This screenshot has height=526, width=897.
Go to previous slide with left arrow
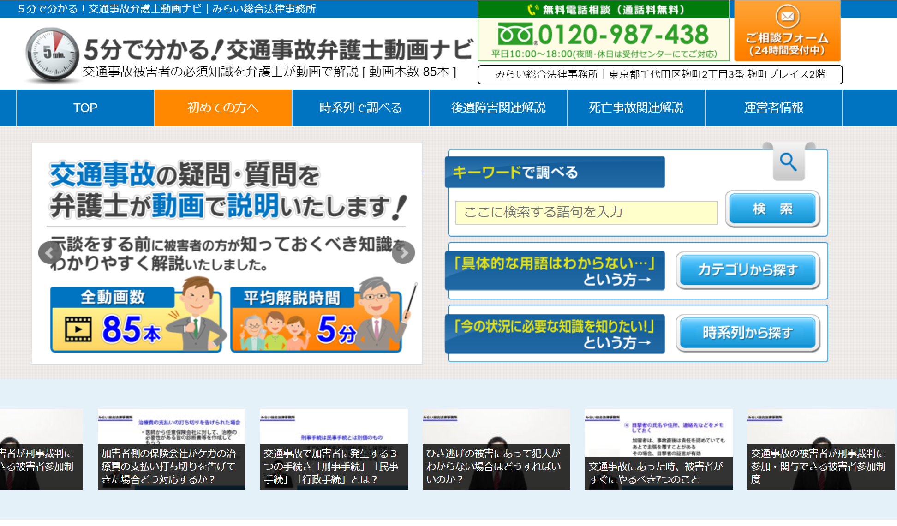pyautogui.click(x=49, y=252)
